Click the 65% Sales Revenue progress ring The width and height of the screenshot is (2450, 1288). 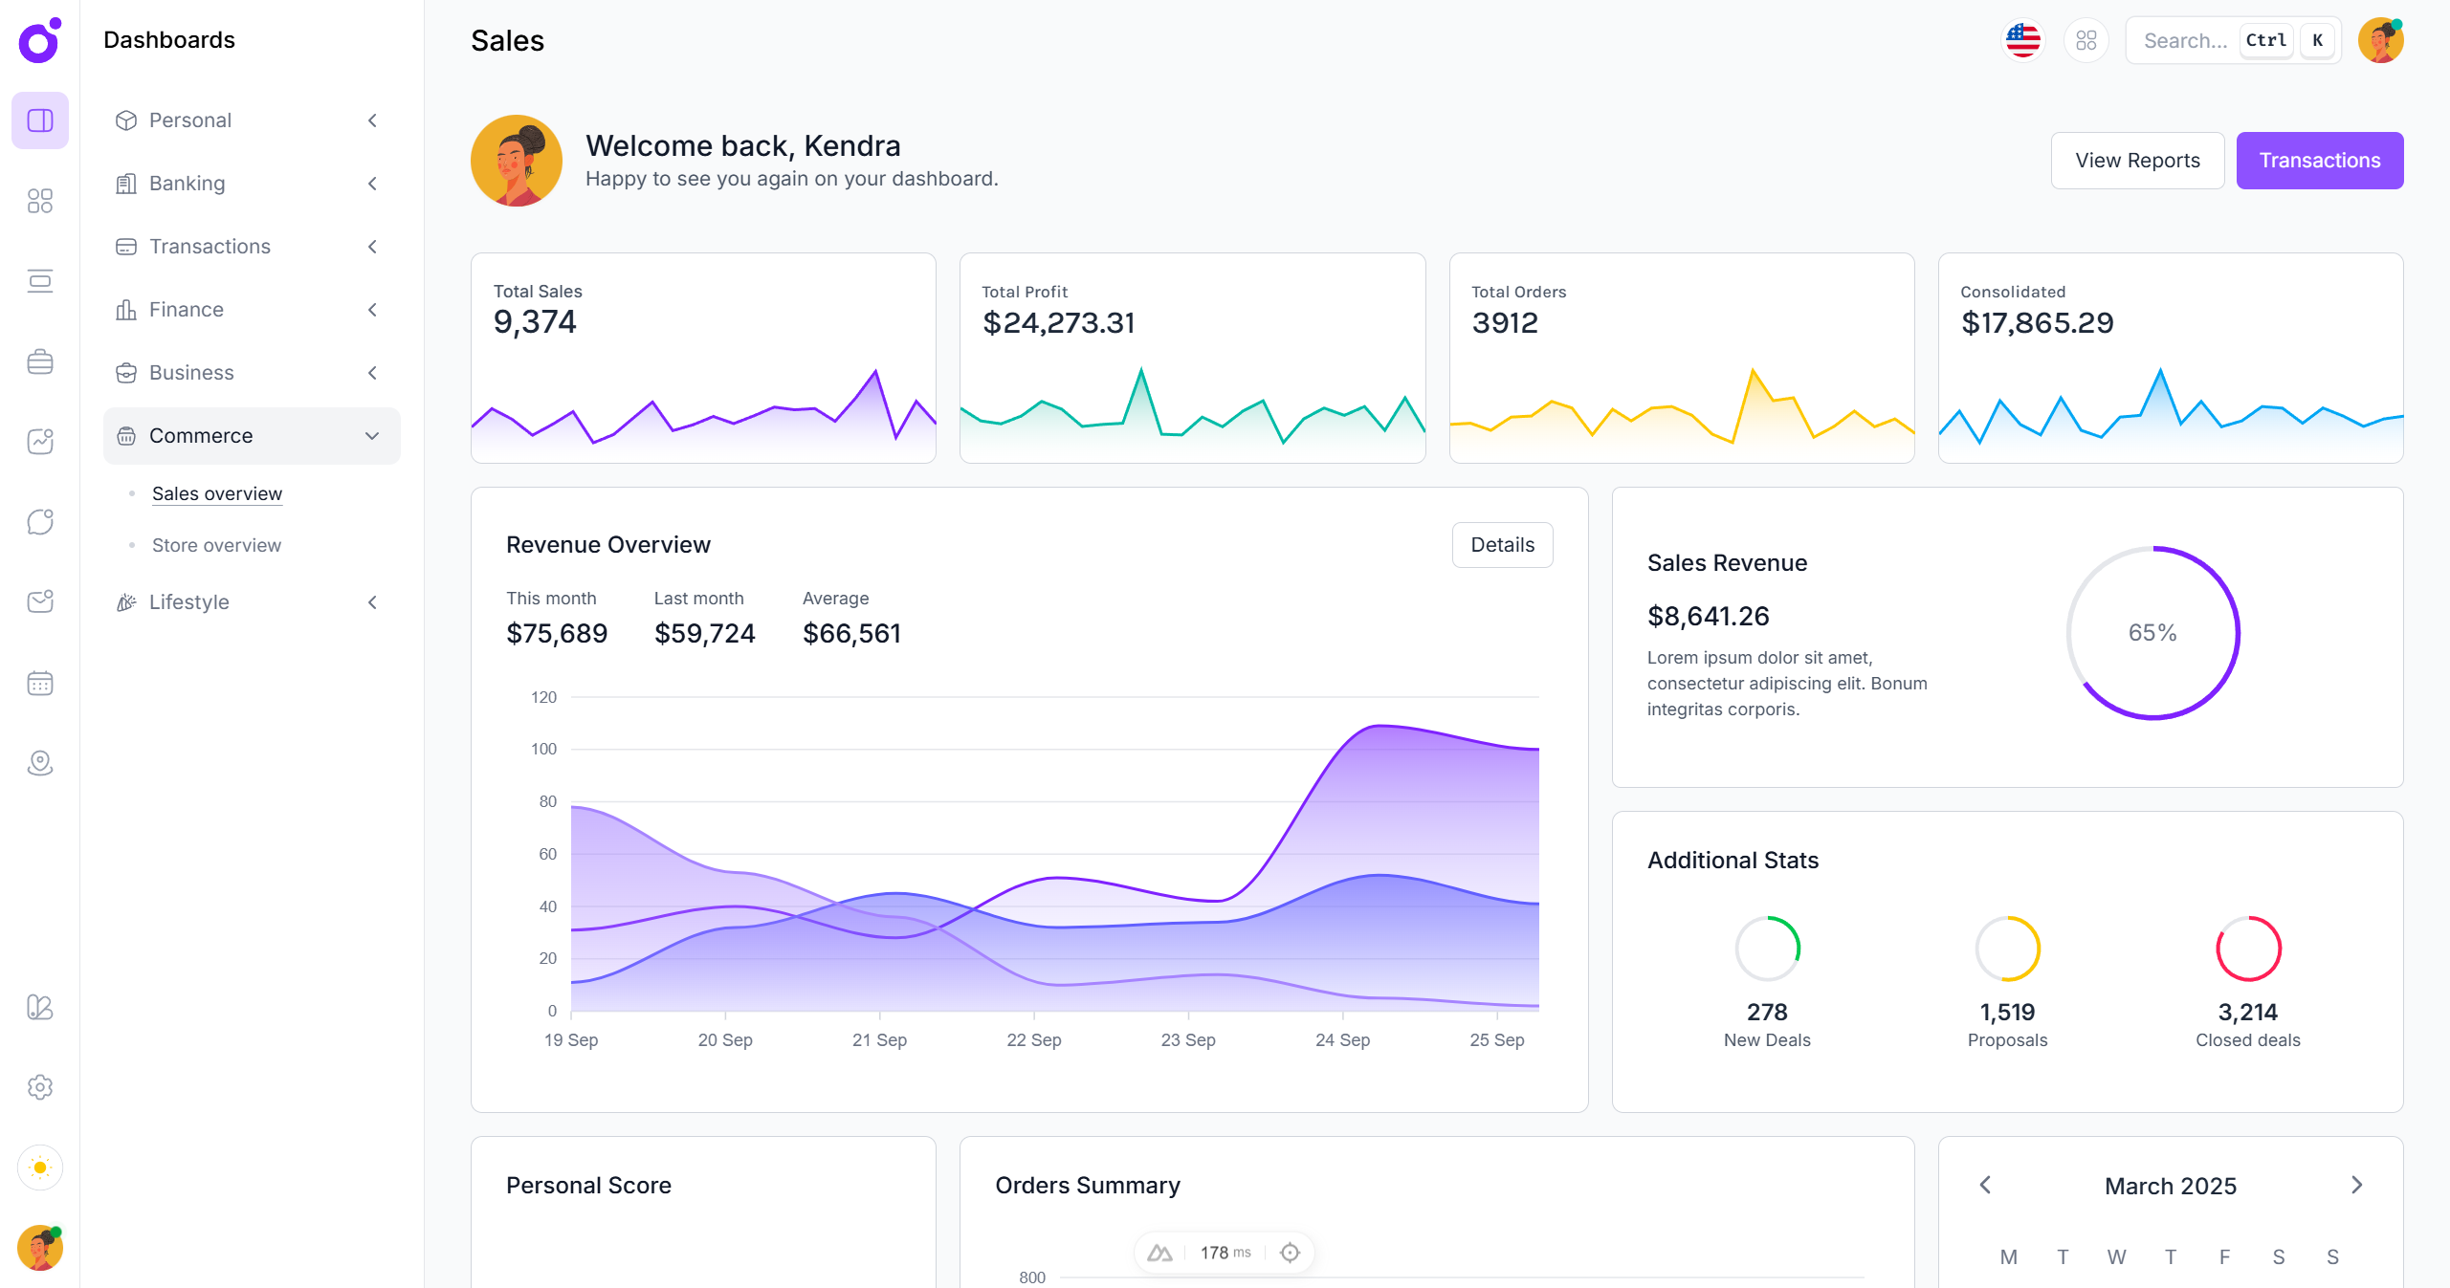click(2152, 633)
